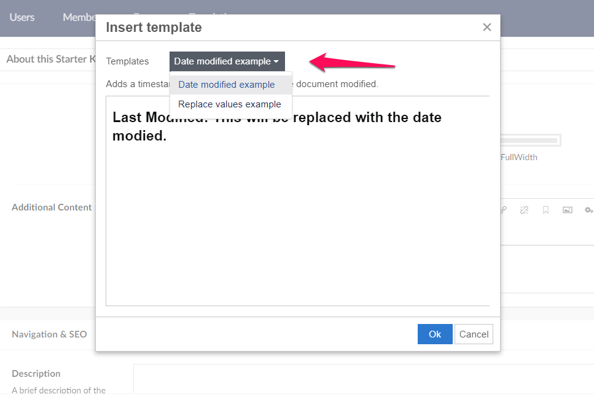This screenshot has width=594, height=397.
Task: Click the Cancel button
Action: (474, 334)
